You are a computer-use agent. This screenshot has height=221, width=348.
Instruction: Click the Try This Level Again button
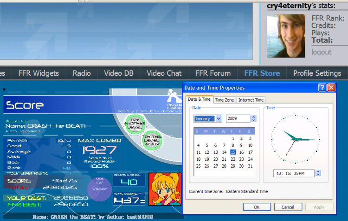click(x=152, y=140)
